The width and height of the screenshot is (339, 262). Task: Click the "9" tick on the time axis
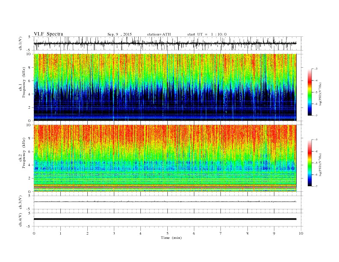(x=274, y=233)
